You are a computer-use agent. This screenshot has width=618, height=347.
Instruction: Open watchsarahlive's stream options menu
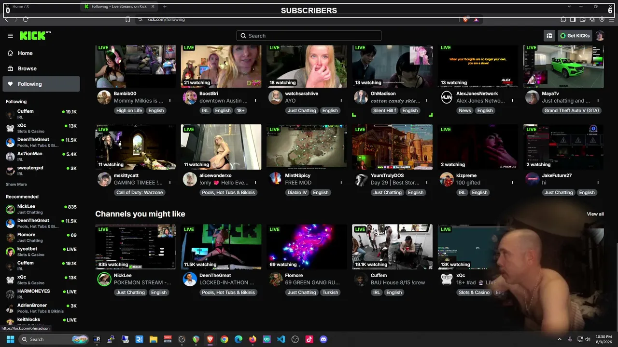coord(341,101)
